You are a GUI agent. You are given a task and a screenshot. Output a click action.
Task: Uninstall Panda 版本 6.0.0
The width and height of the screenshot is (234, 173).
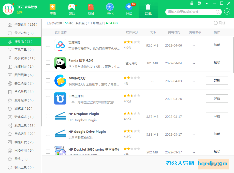217,63
